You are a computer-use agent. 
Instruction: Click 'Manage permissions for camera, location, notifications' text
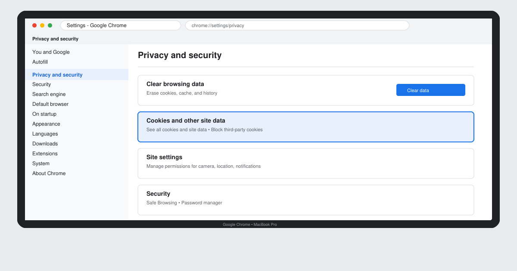pos(203,166)
